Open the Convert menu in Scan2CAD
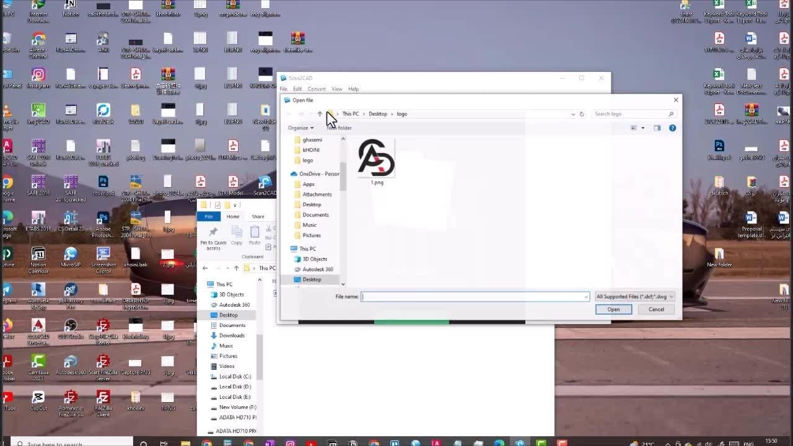Screen dimensions: 793x446 pos(317,89)
